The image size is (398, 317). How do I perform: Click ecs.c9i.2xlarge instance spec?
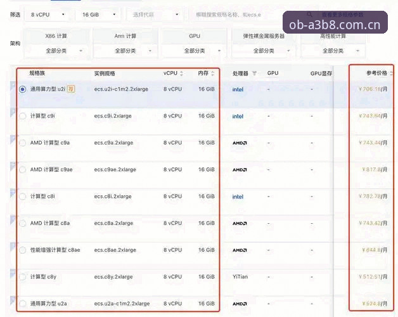(113, 116)
